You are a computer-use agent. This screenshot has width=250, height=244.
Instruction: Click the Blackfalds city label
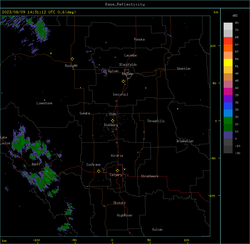pos(128,65)
